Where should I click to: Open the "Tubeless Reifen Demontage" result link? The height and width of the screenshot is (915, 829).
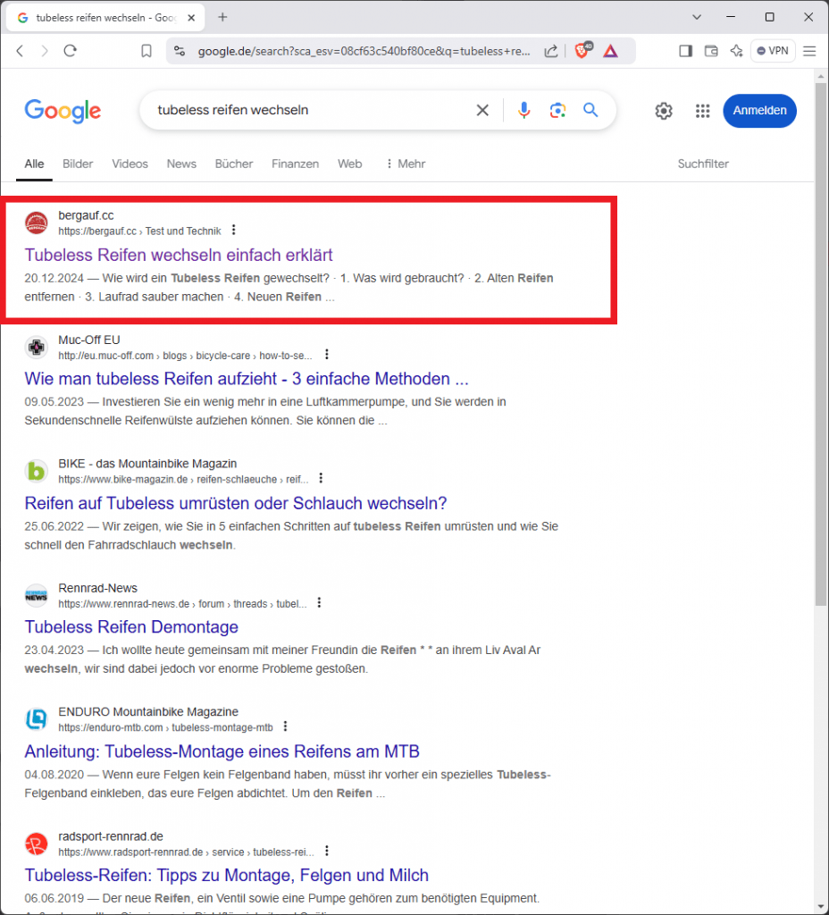[x=131, y=627]
